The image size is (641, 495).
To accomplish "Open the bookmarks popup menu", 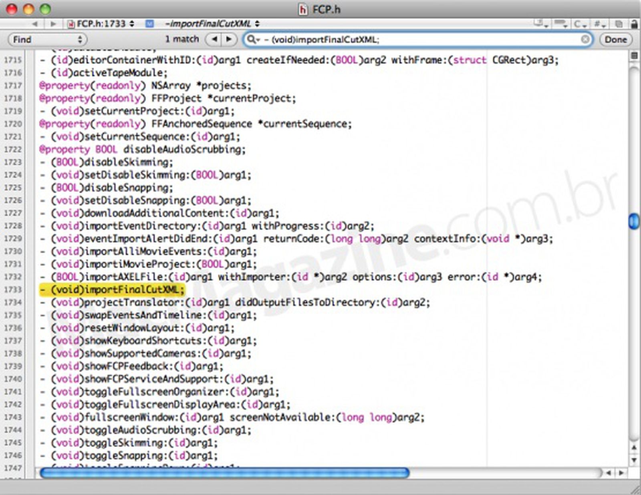I will 560,24.
